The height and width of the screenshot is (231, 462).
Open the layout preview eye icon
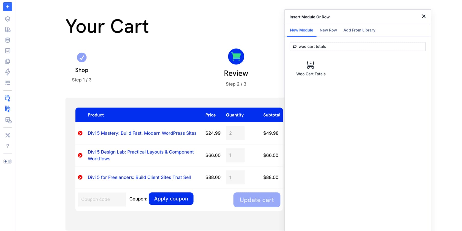(8, 120)
